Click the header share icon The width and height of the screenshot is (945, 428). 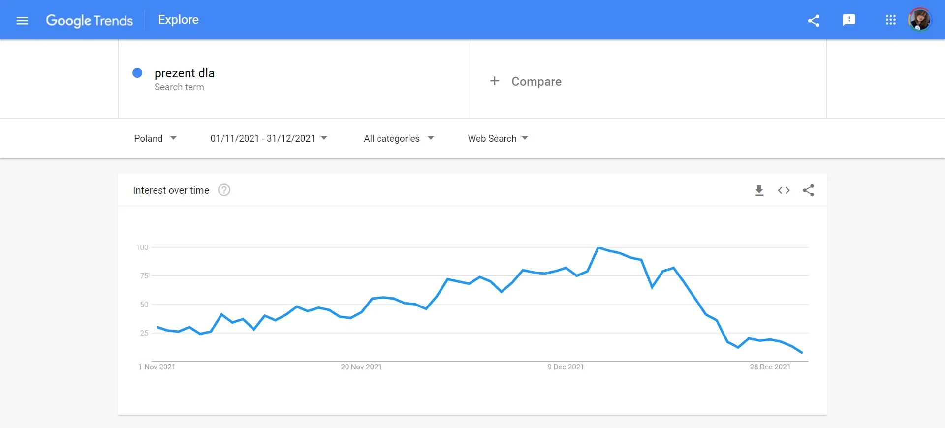814,21
